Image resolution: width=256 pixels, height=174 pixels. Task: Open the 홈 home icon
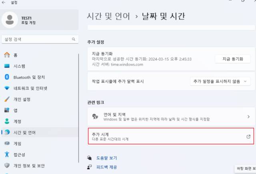tap(7, 55)
